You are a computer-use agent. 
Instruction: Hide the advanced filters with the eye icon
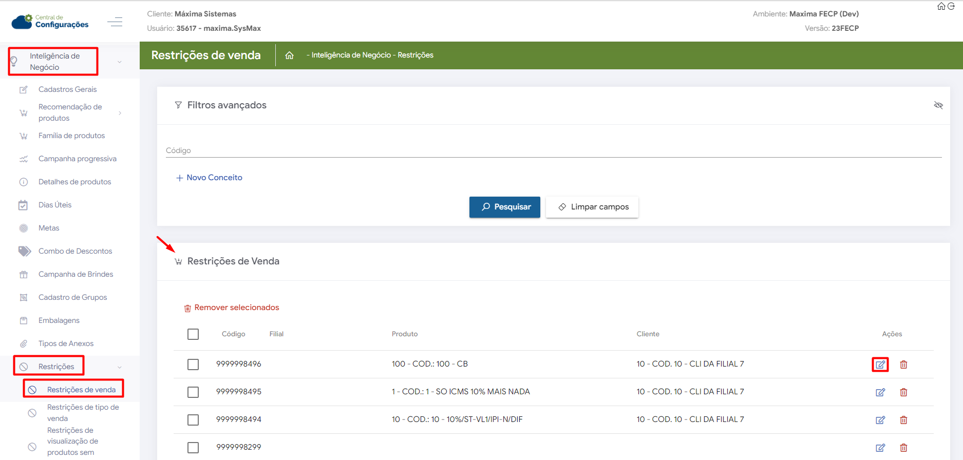pos(938,105)
